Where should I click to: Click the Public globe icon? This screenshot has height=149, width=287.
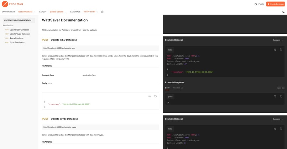coord(256,4)
